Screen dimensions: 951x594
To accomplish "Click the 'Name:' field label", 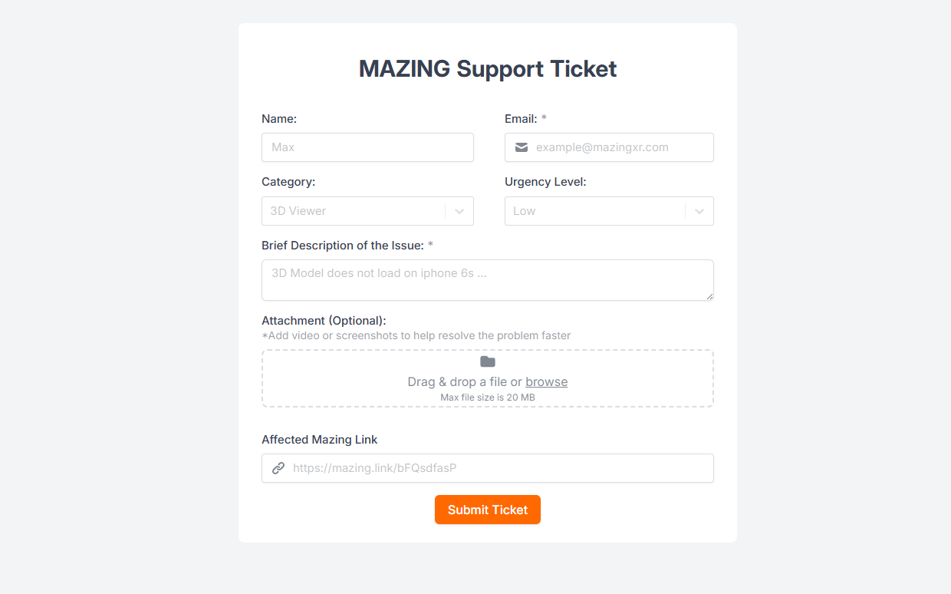I will (x=279, y=119).
